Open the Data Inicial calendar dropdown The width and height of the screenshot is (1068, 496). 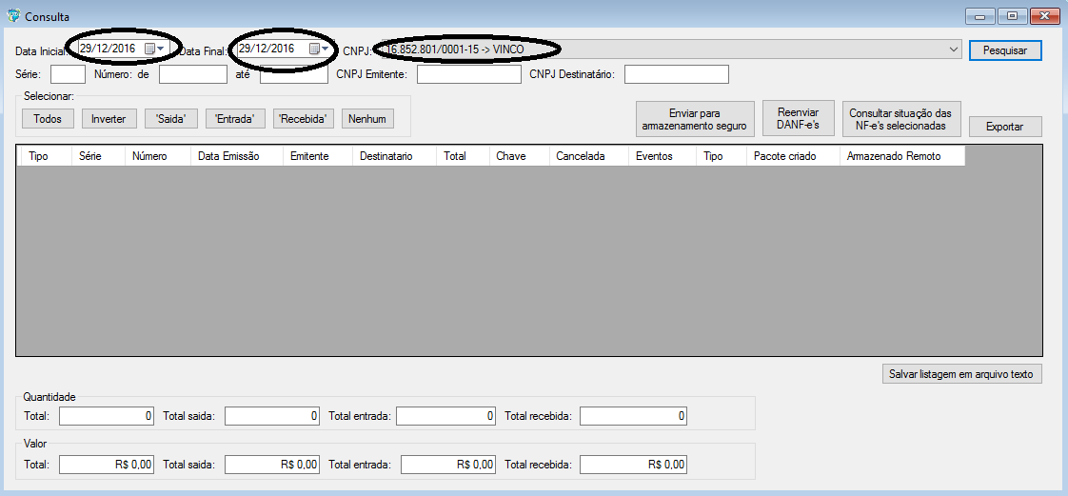(x=154, y=49)
